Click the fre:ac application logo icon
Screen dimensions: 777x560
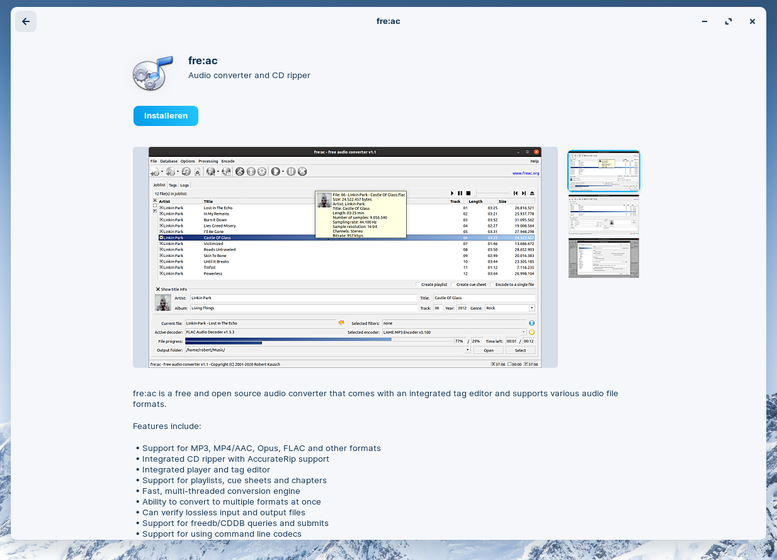[152, 72]
